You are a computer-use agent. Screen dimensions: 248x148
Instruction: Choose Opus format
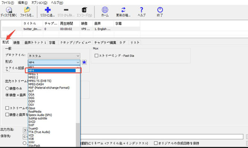[52, 108]
